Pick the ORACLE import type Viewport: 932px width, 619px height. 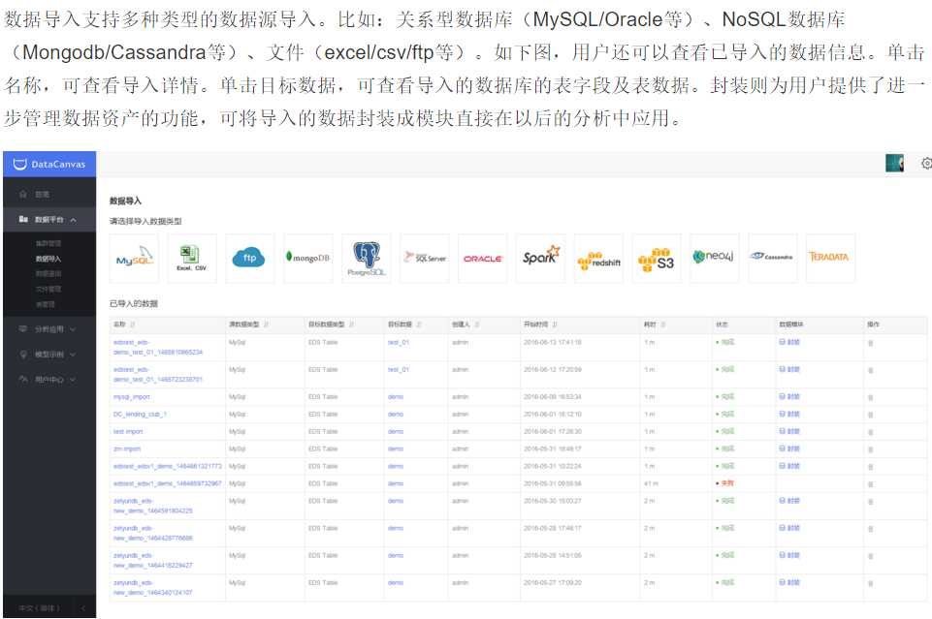483,259
